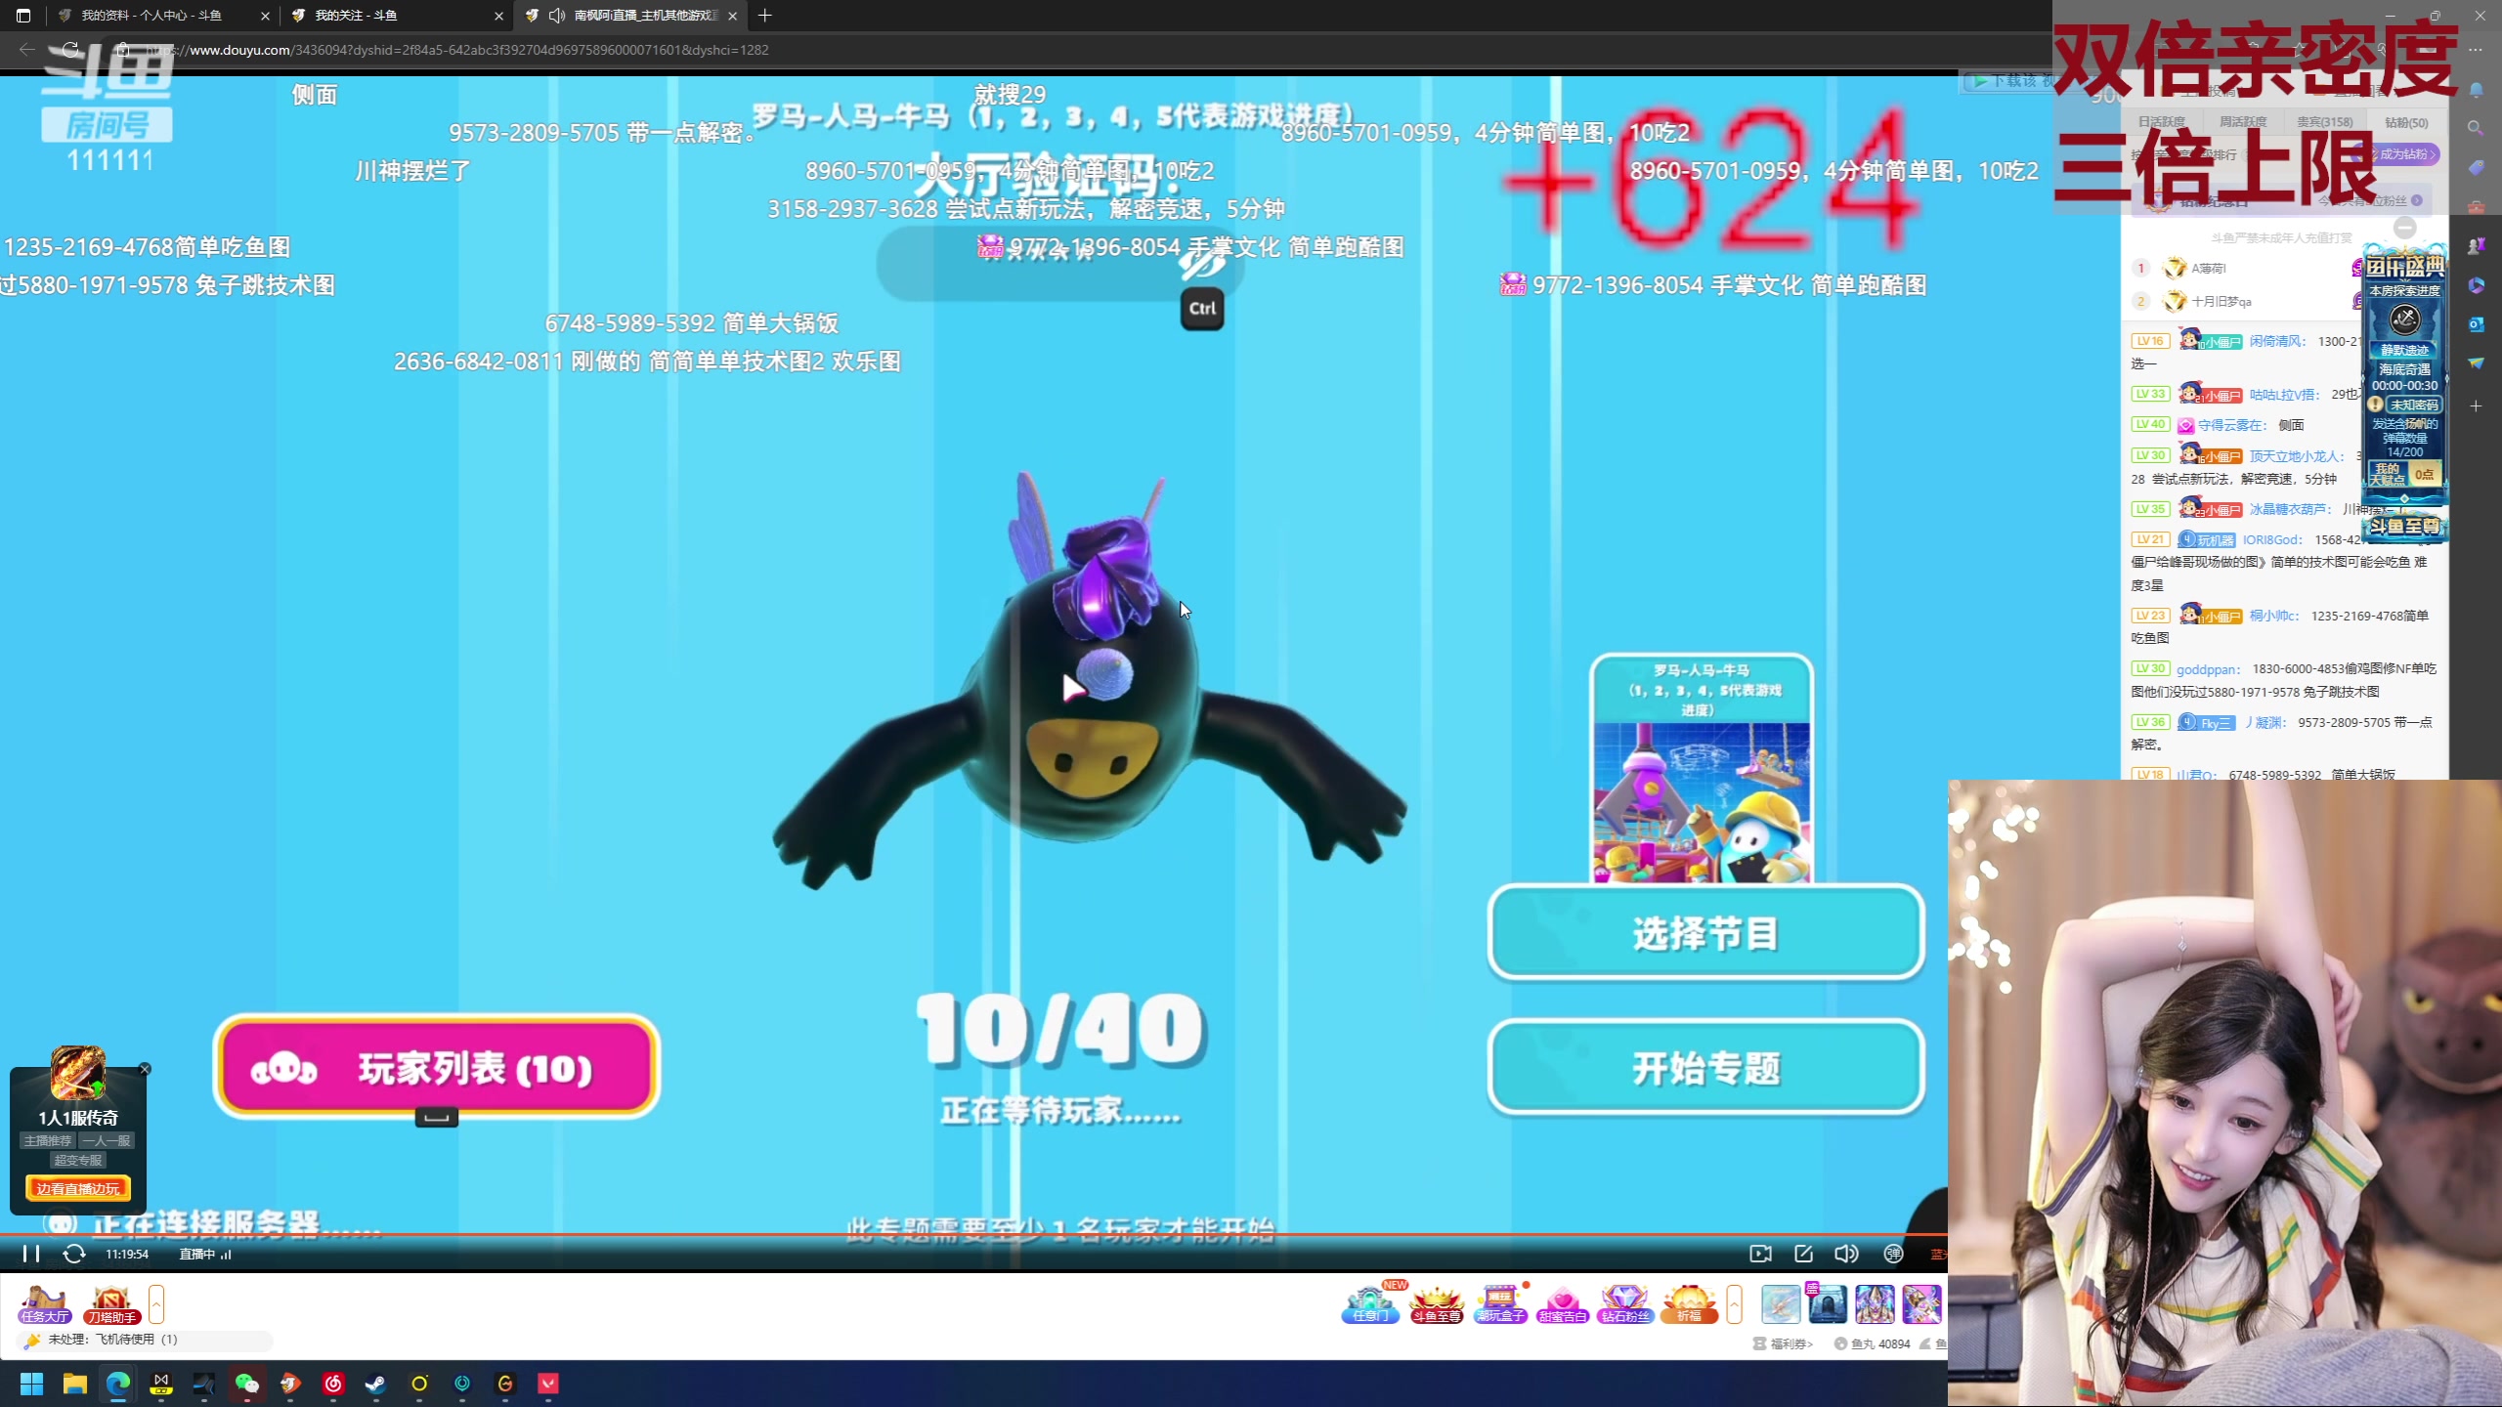This screenshot has height=1407, width=2502.
Task: Switch to 我的资料 - 个人中心 browser tab
Action: [162, 16]
